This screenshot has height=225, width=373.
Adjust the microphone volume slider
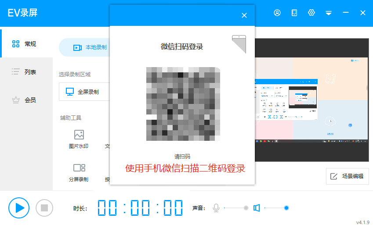[x=235, y=208]
